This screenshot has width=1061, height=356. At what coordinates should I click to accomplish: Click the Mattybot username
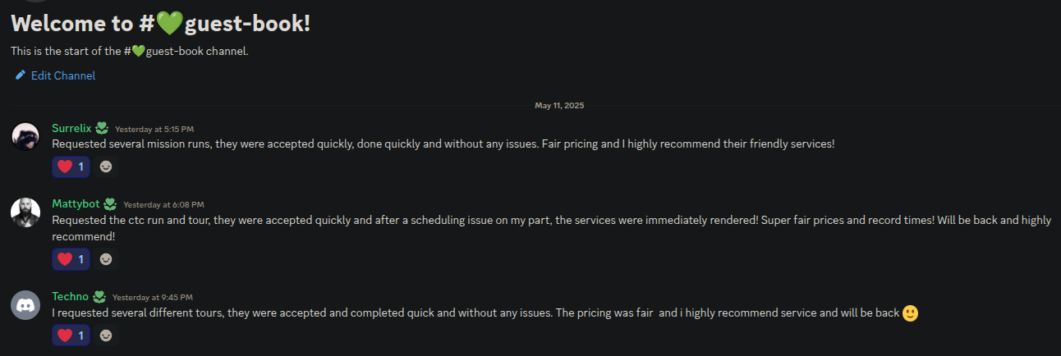point(76,203)
